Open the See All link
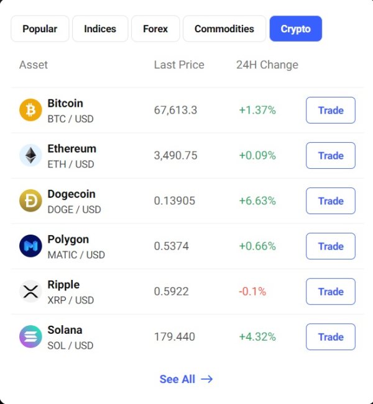 point(178,379)
